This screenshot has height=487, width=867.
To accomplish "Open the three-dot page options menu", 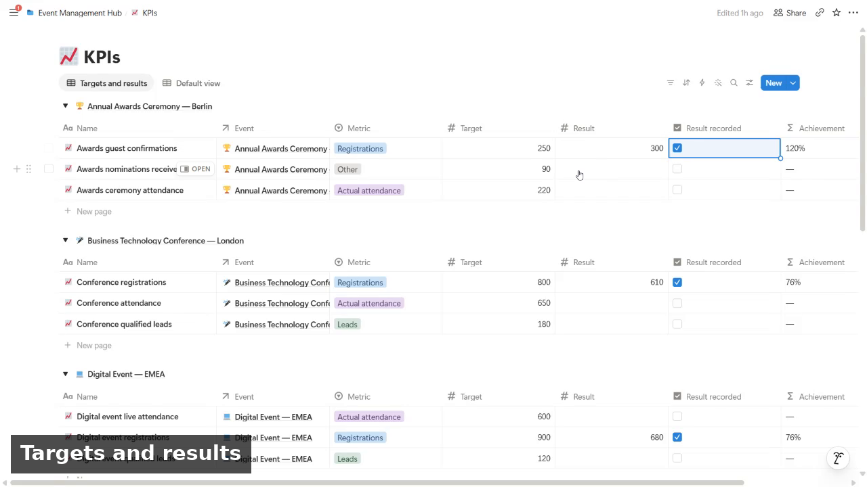I will [853, 13].
